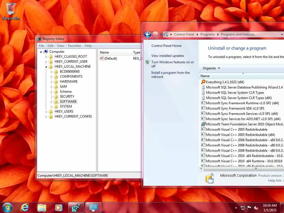Open recent pages dropdown next to navigation buttons
This screenshot has width=284, height=213.
161,34
